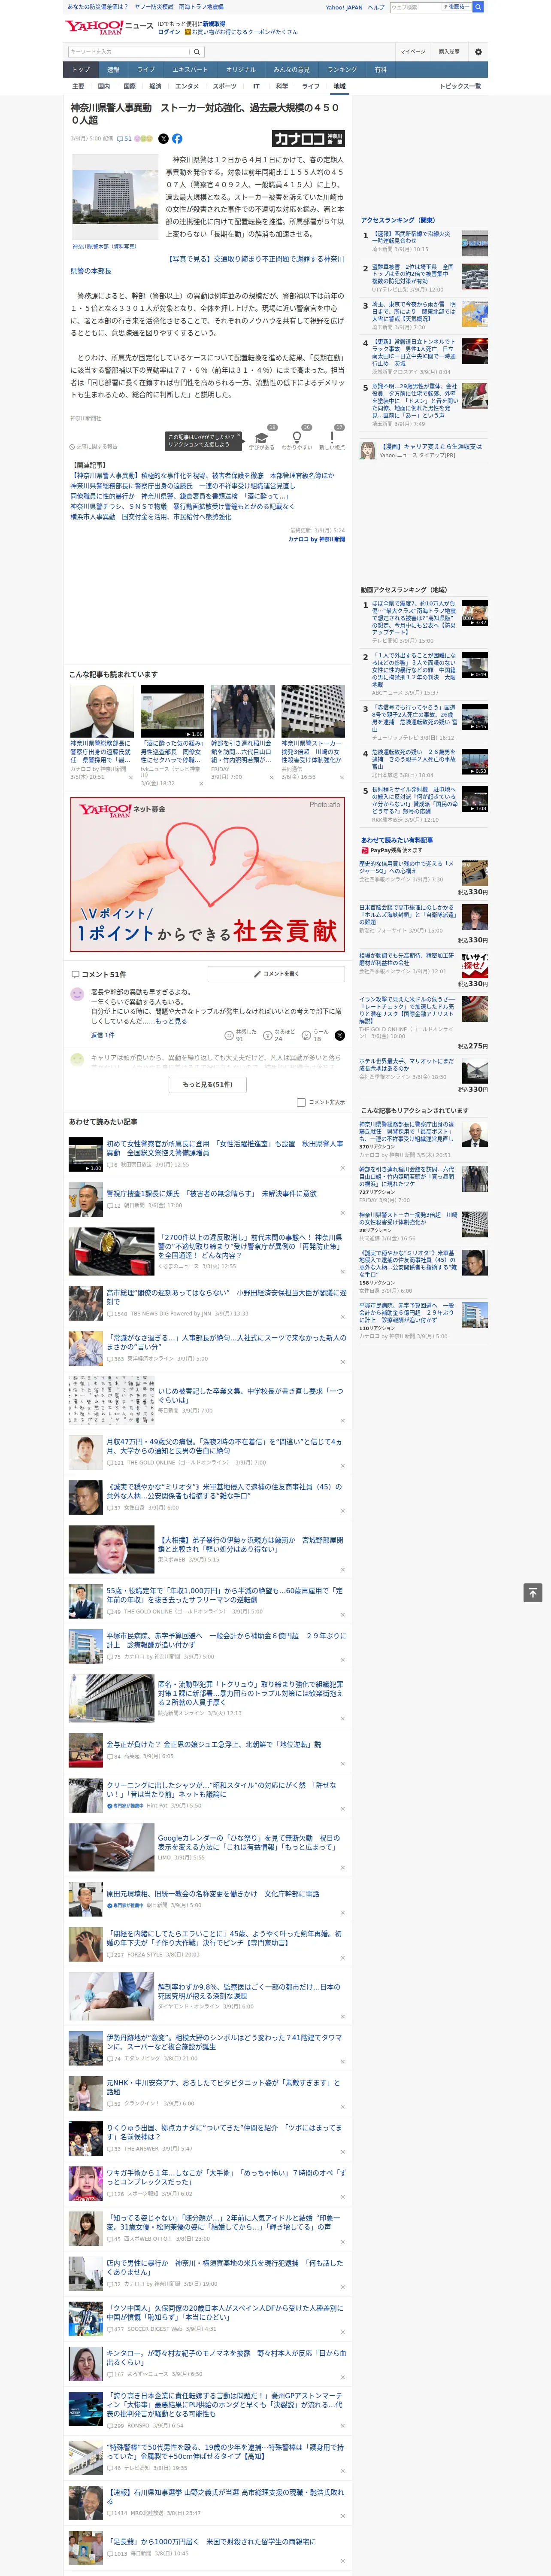
Task: Click the 購入履歴 link
Action: 449,51
